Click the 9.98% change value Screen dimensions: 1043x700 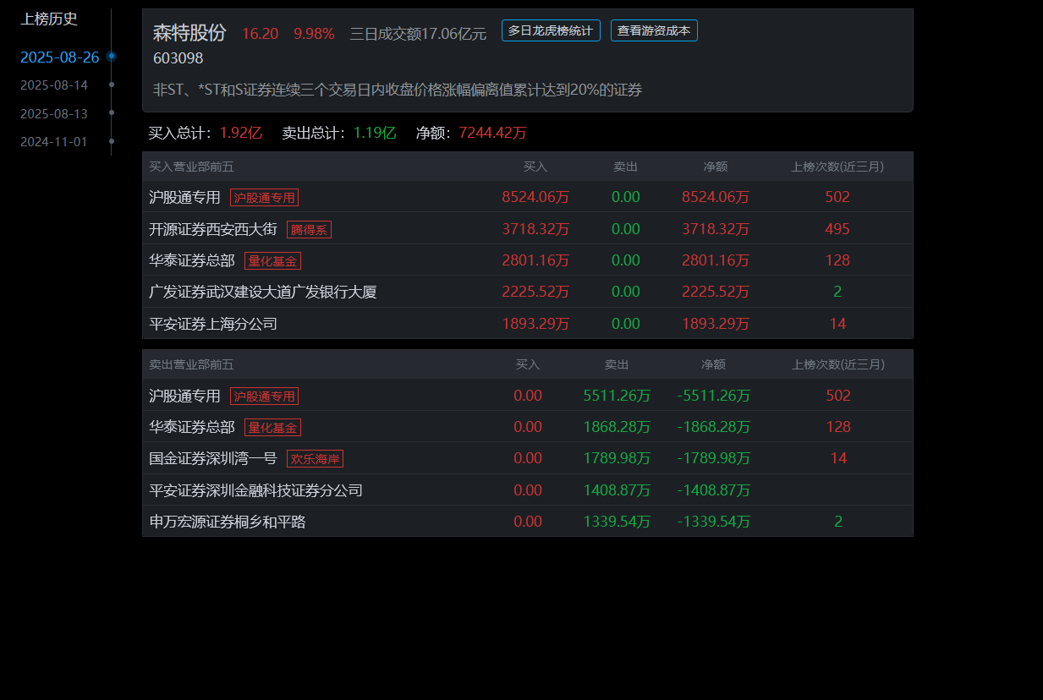tap(314, 34)
